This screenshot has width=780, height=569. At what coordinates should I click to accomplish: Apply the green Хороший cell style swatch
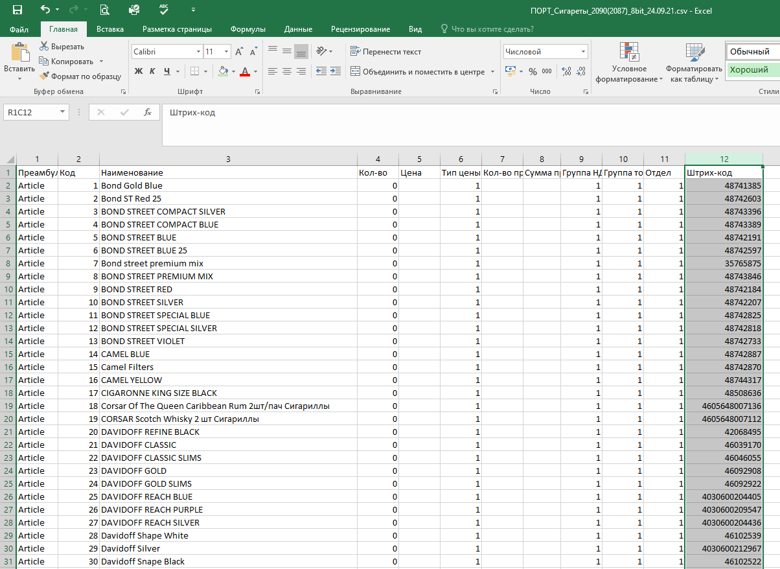coord(751,70)
